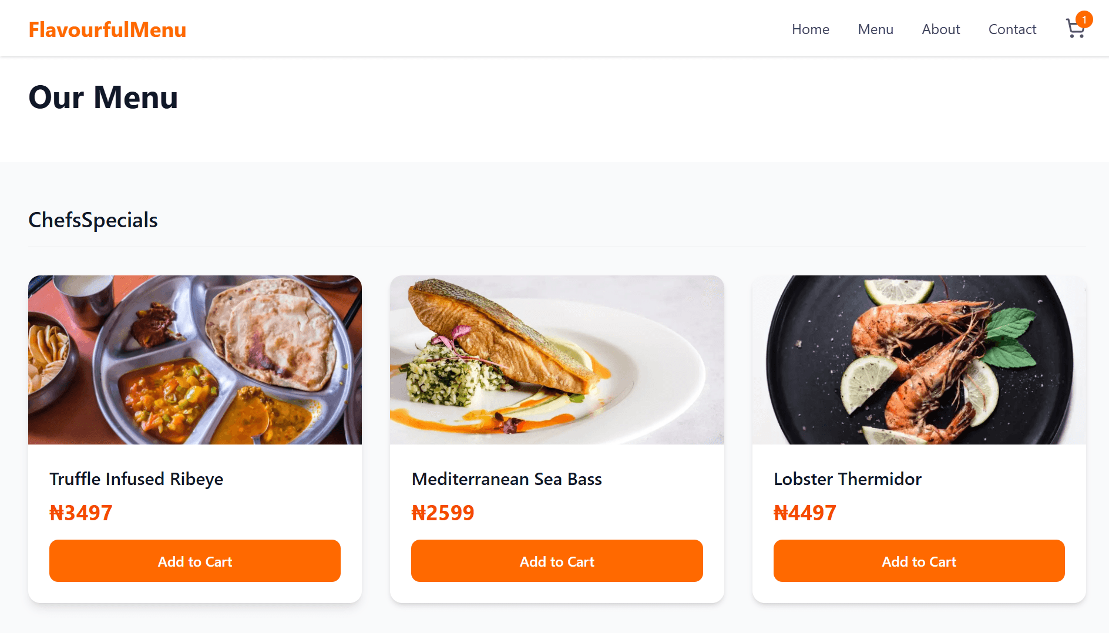1109x633 pixels.
Task: Add Lobster Thermidor to cart
Action: [x=919, y=561]
